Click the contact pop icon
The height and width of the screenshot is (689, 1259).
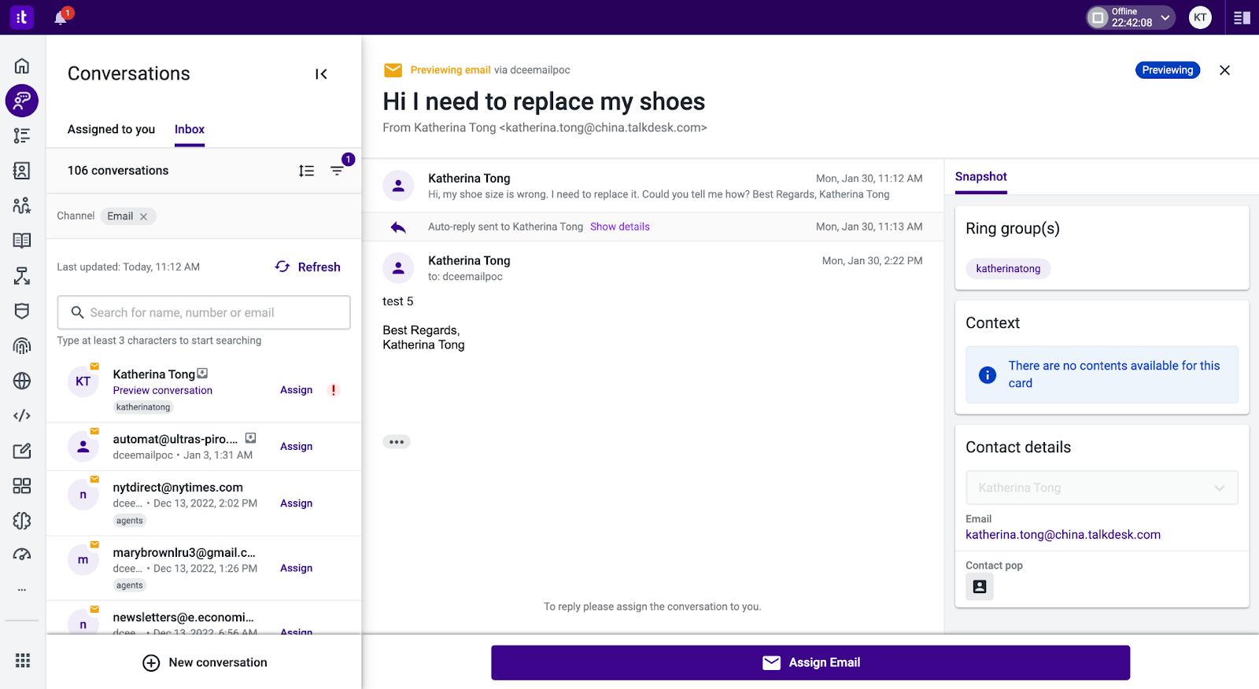tap(980, 587)
